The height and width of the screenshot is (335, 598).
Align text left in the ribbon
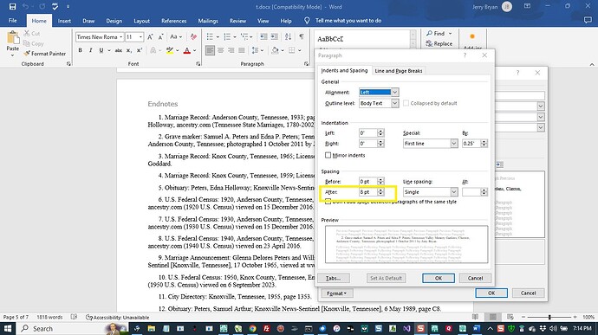click(x=210, y=50)
